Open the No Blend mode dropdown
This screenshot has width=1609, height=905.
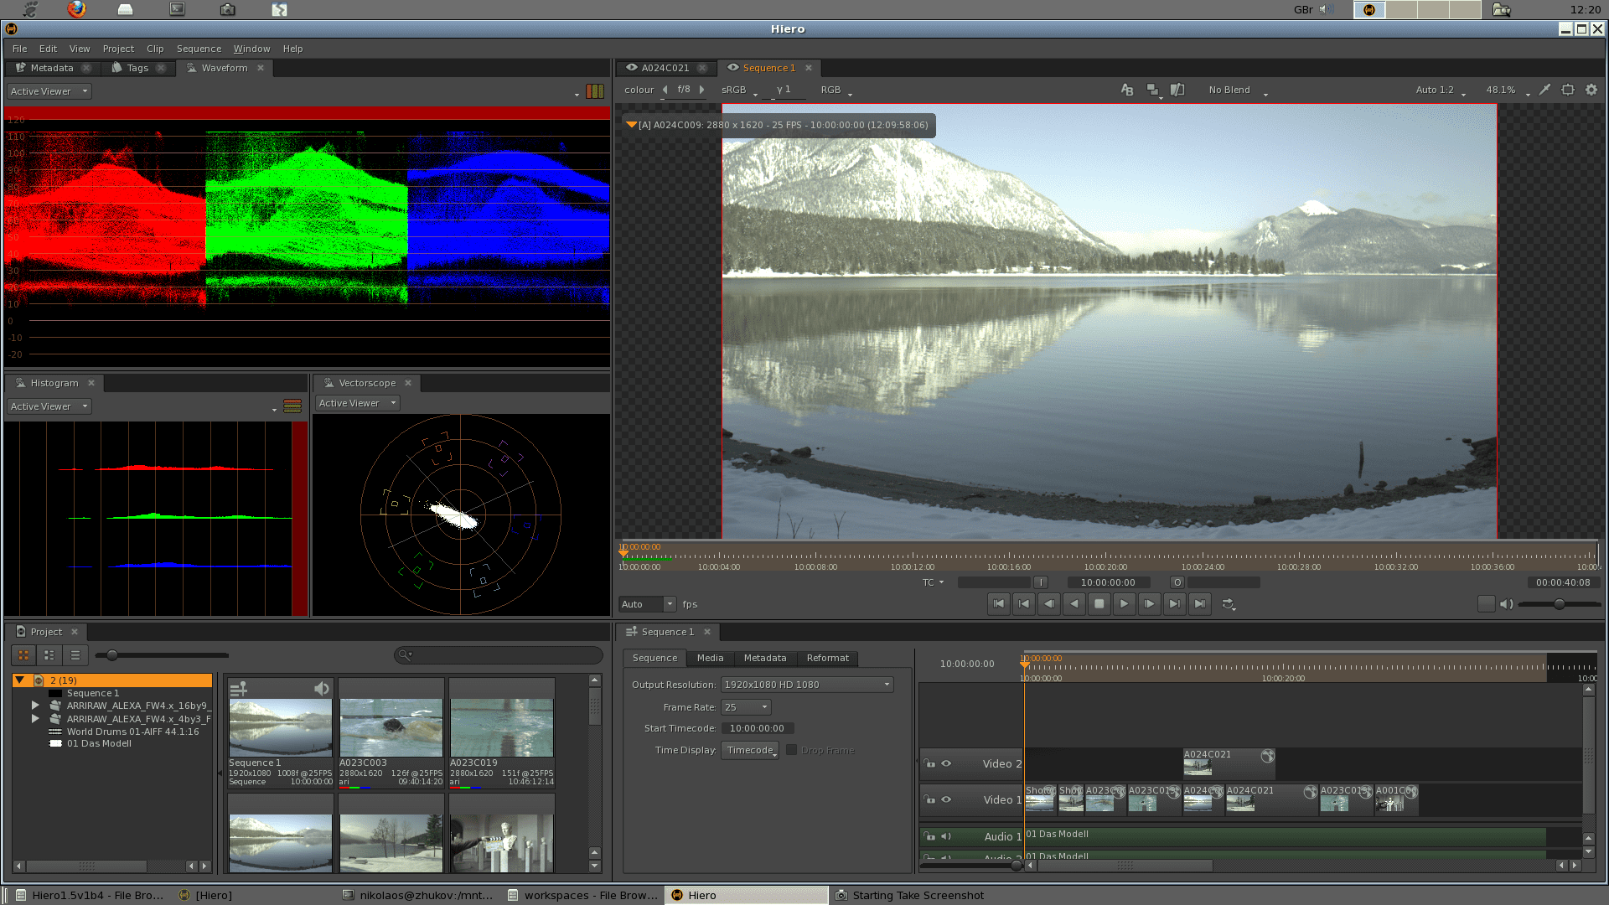(x=1238, y=90)
